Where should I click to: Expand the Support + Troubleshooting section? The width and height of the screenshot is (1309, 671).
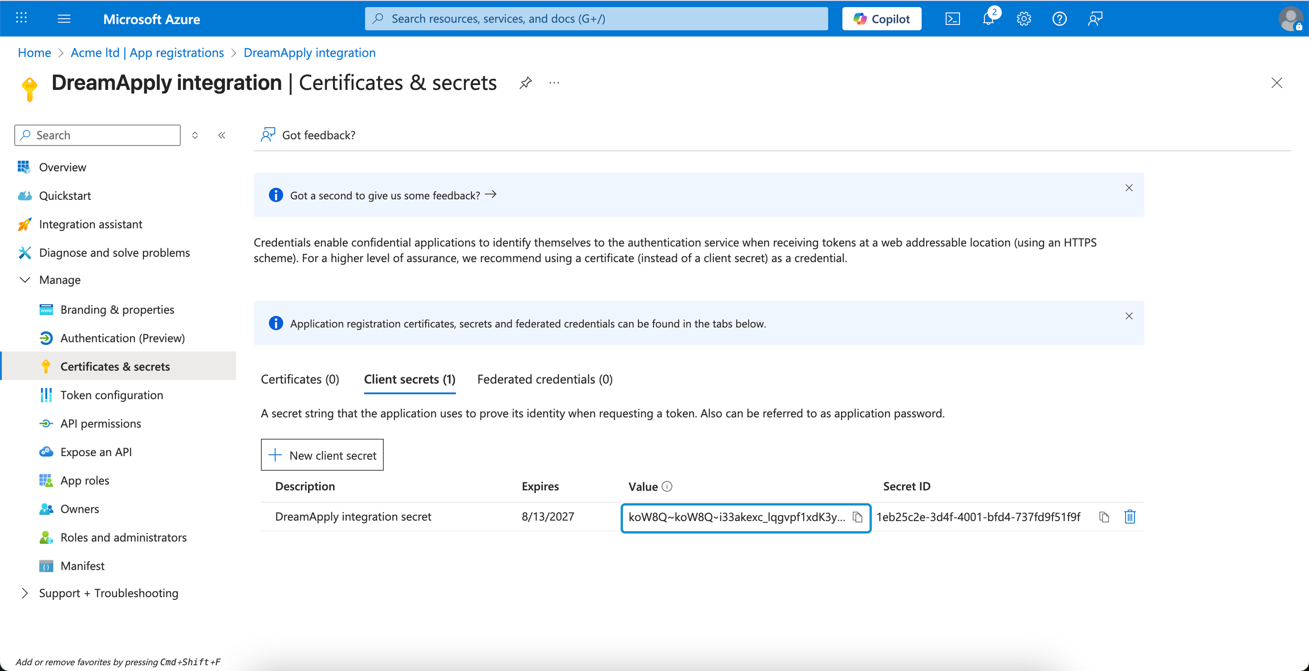point(24,593)
